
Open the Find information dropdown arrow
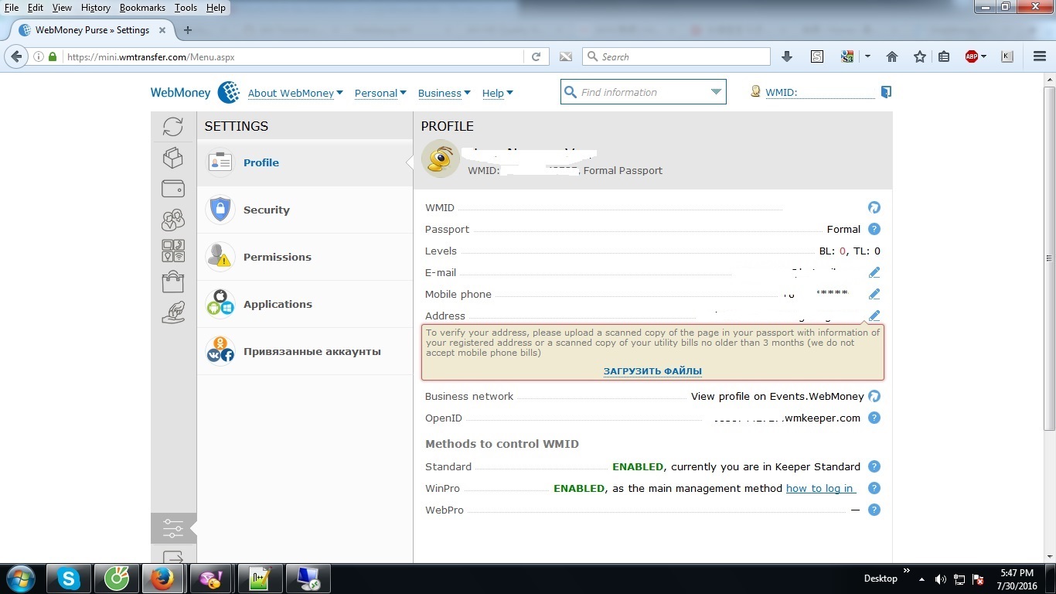click(x=715, y=92)
